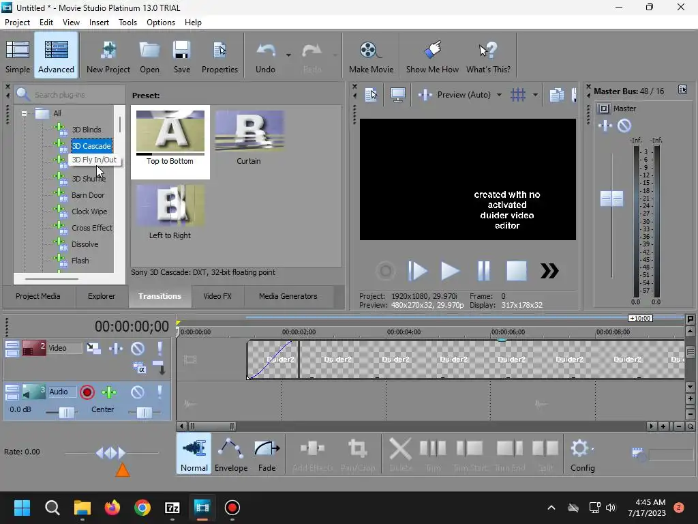The height and width of the screenshot is (524, 698).
Task: Select the Normal edit tool
Action: pos(194,454)
